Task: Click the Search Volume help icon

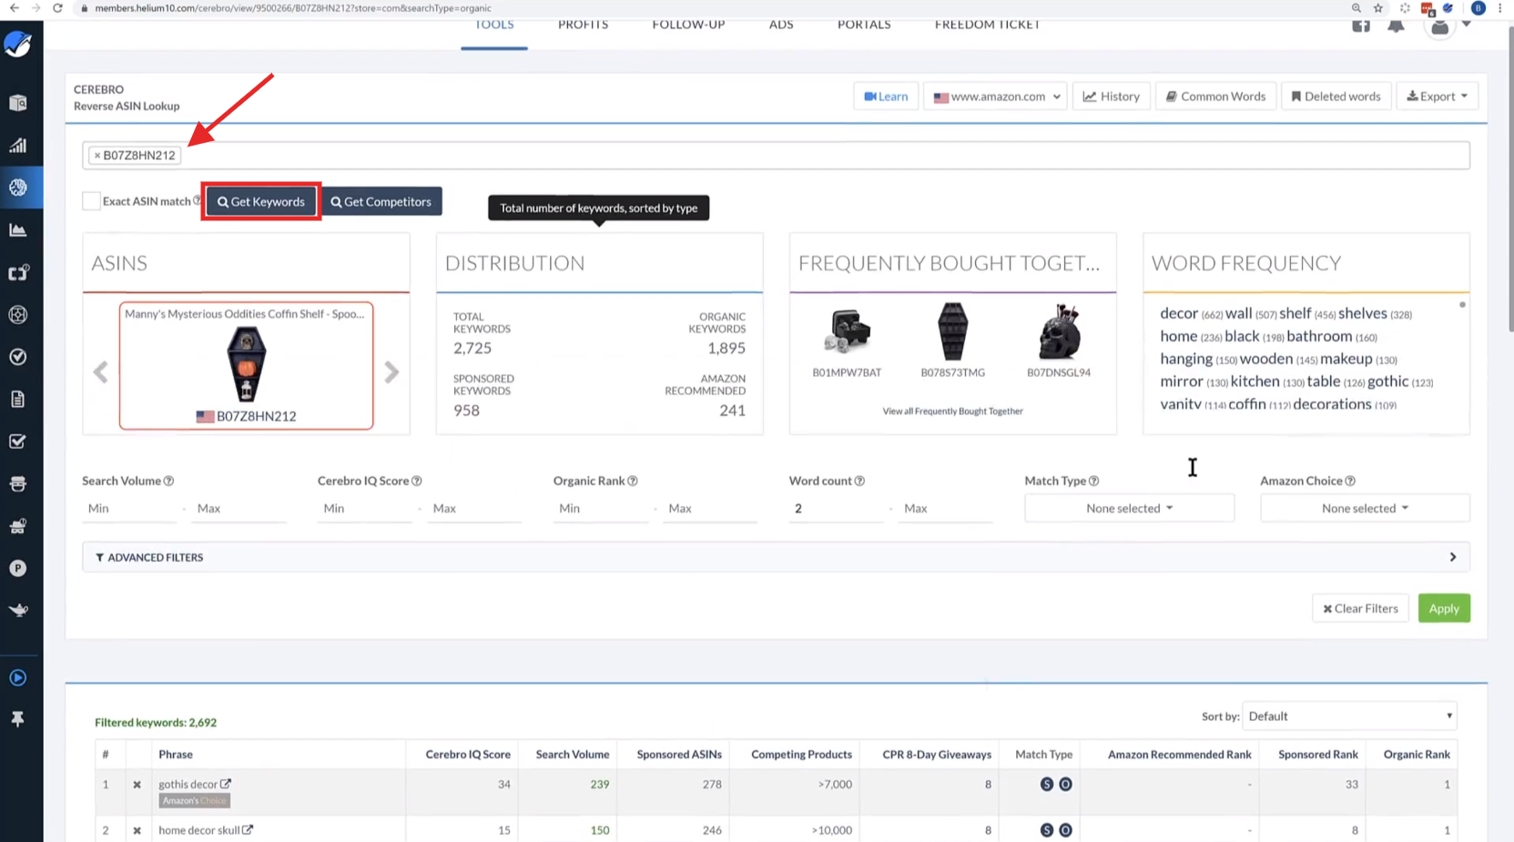Action: pos(168,481)
